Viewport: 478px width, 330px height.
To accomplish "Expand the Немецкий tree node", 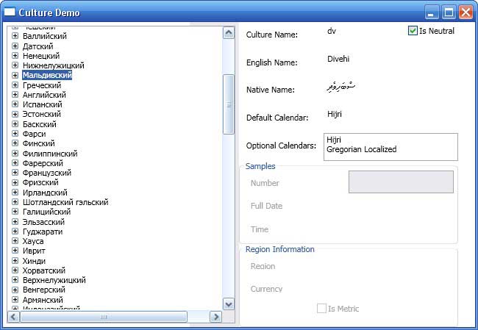I will coord(15,55).
